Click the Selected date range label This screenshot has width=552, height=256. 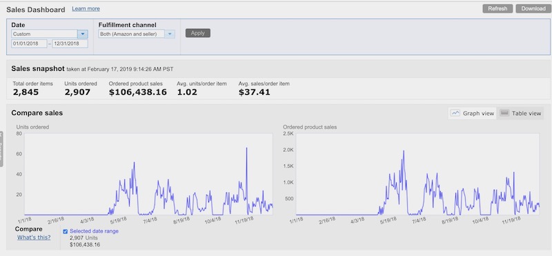(x=95, y=231)
